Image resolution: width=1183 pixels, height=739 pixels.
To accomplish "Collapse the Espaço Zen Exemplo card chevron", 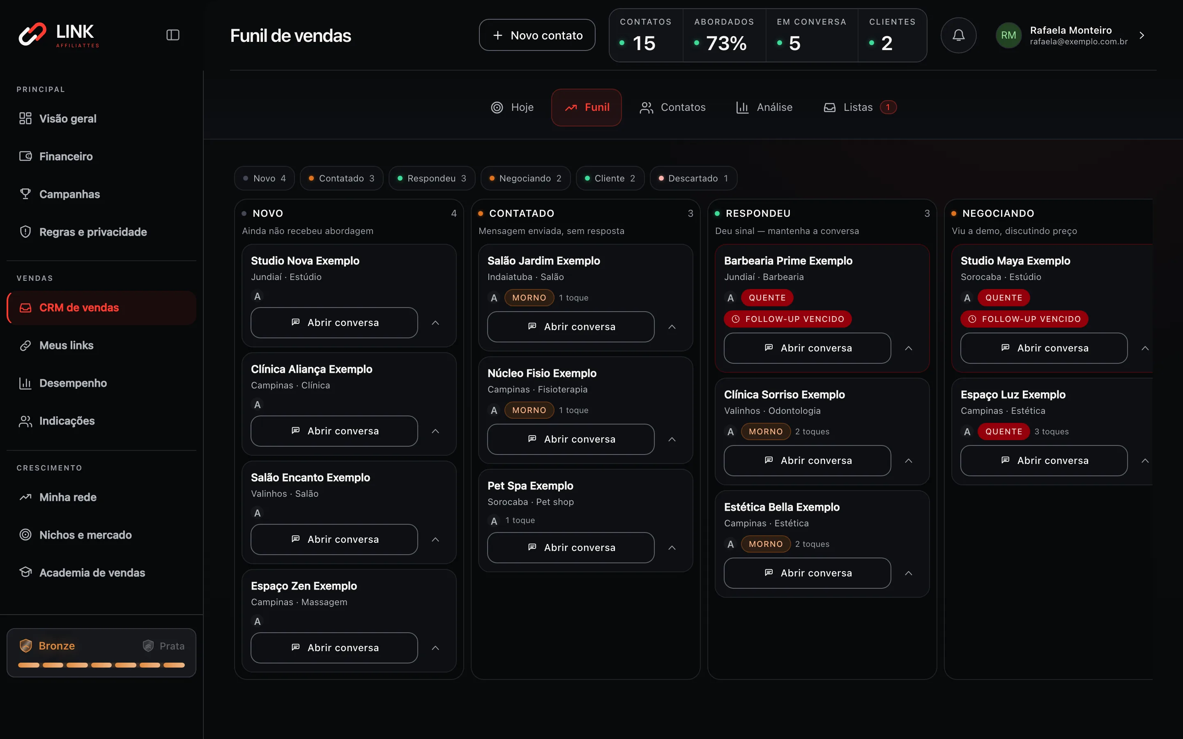I will coord(435,647).
